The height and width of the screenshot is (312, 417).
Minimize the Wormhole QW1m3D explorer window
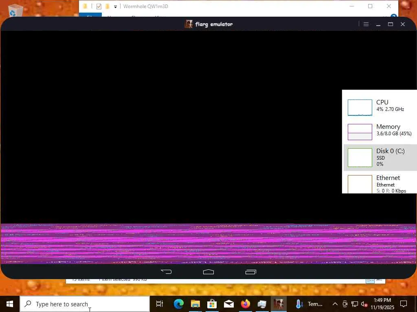click(x=351, y=6)
